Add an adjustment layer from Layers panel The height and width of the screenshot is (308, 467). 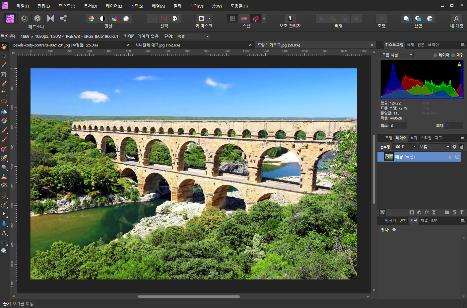pos(419,212)
